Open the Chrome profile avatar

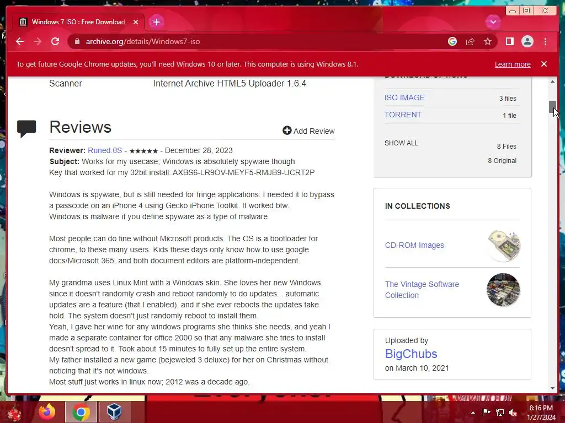pyautogui.click(x=527, y=41)
